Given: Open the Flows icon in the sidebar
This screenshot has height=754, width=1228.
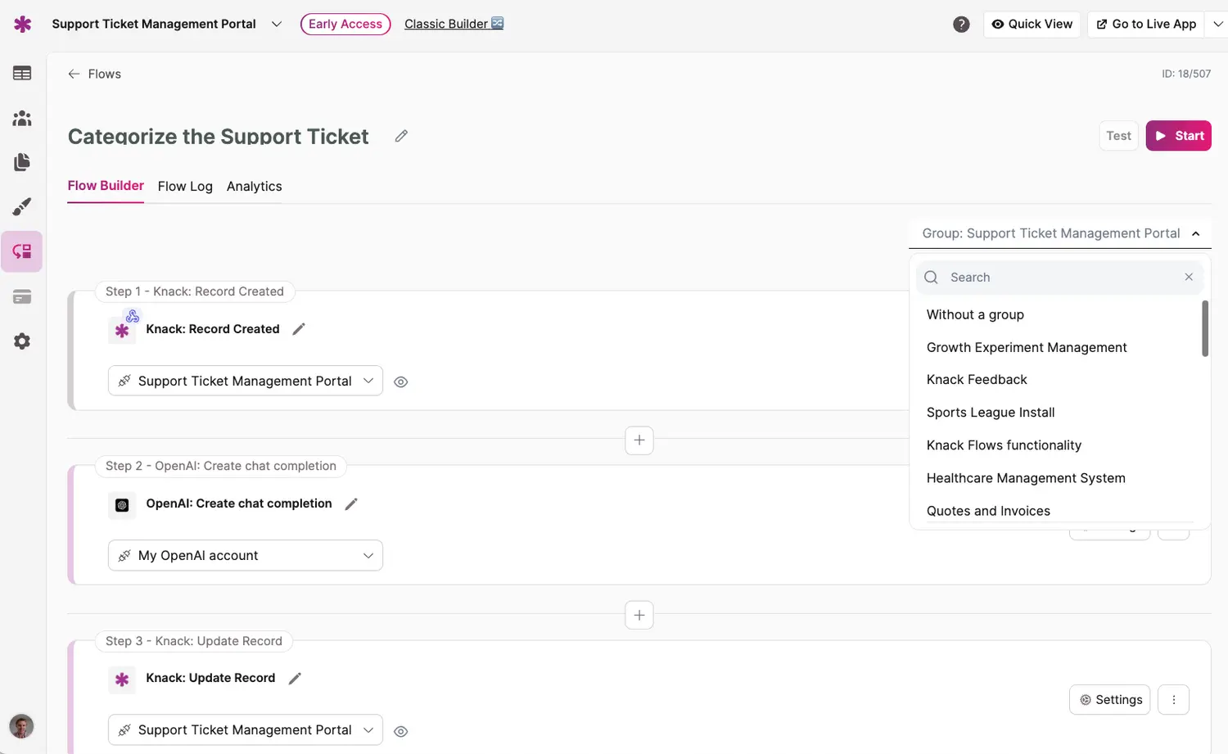Looking at the screenshot, I should tap(22, 251).
